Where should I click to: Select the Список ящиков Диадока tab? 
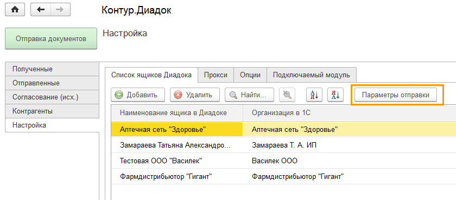click(x=151, y=75)
